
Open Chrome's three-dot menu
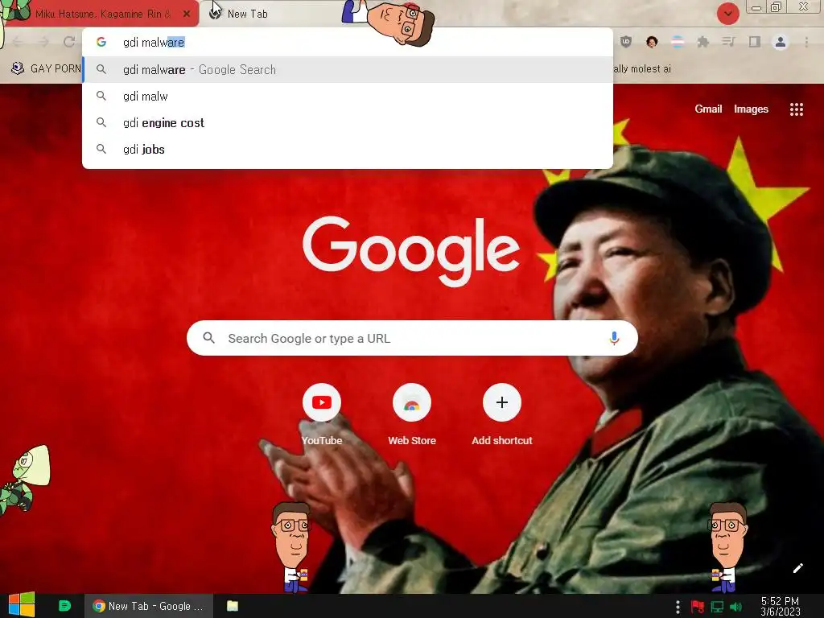(x=806, y=42)
